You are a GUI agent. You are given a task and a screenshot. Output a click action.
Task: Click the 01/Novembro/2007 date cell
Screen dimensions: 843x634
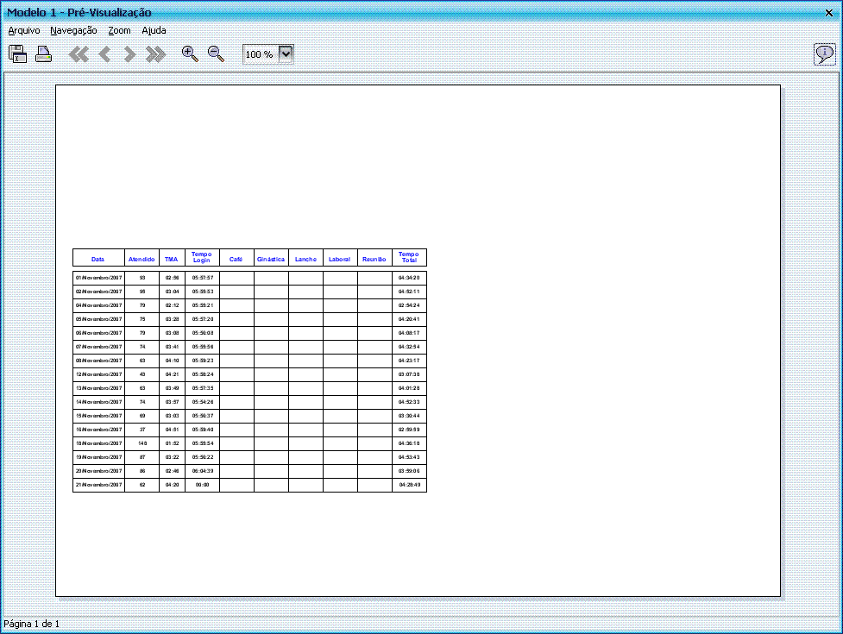tap(98, 278)
